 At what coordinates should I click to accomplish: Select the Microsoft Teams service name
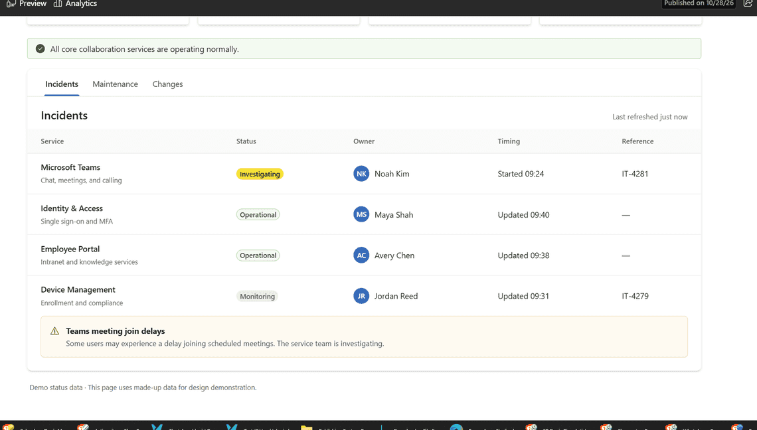70,167
